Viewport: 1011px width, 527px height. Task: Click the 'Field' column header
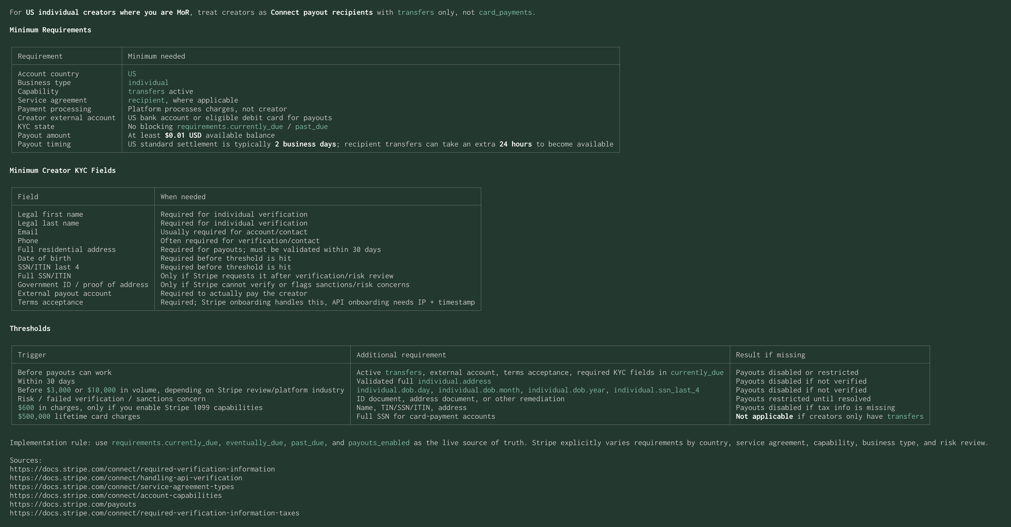[x=28, y=197]
